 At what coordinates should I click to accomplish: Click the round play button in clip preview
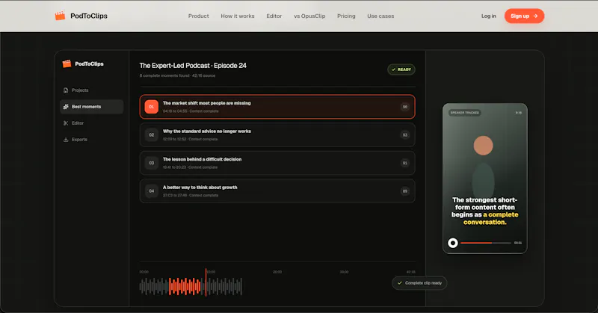pos(453,243)
